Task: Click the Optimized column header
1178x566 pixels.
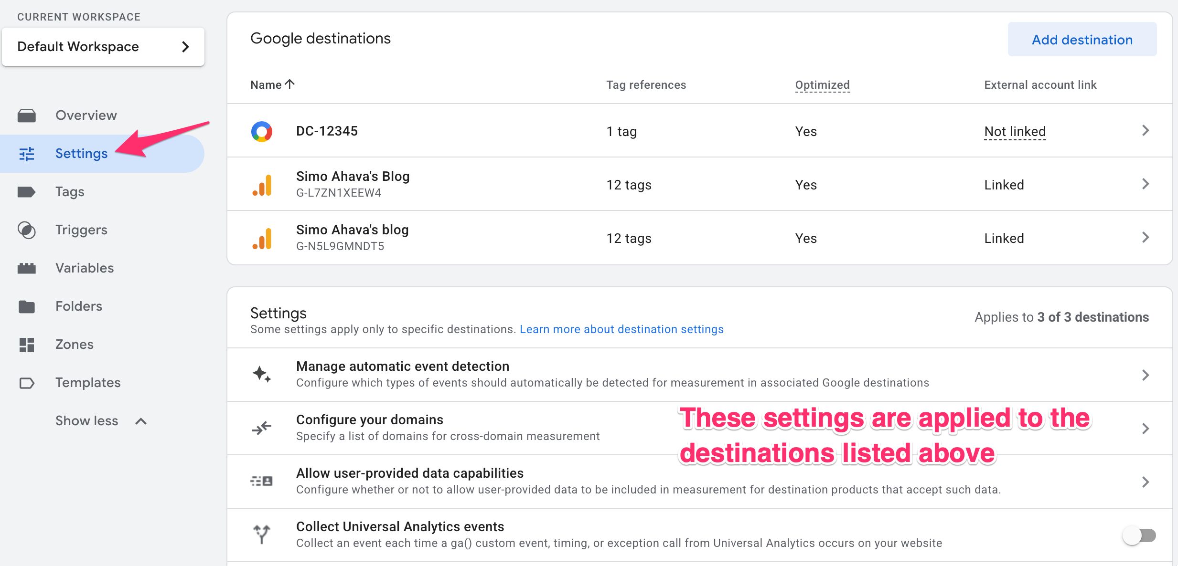Action: tap(822, 85)
